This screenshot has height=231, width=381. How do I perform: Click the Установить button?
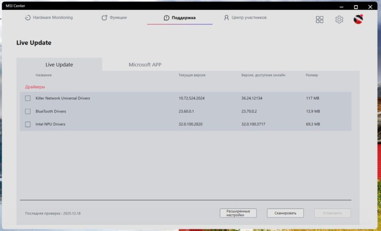(333, 213)
